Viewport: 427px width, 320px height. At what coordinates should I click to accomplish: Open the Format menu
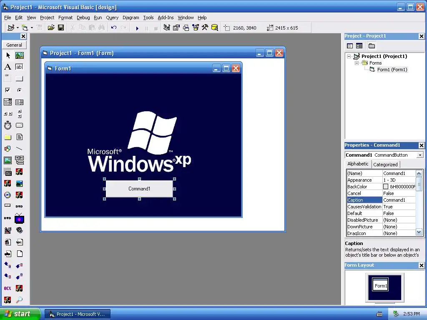(x=65, y=17)
